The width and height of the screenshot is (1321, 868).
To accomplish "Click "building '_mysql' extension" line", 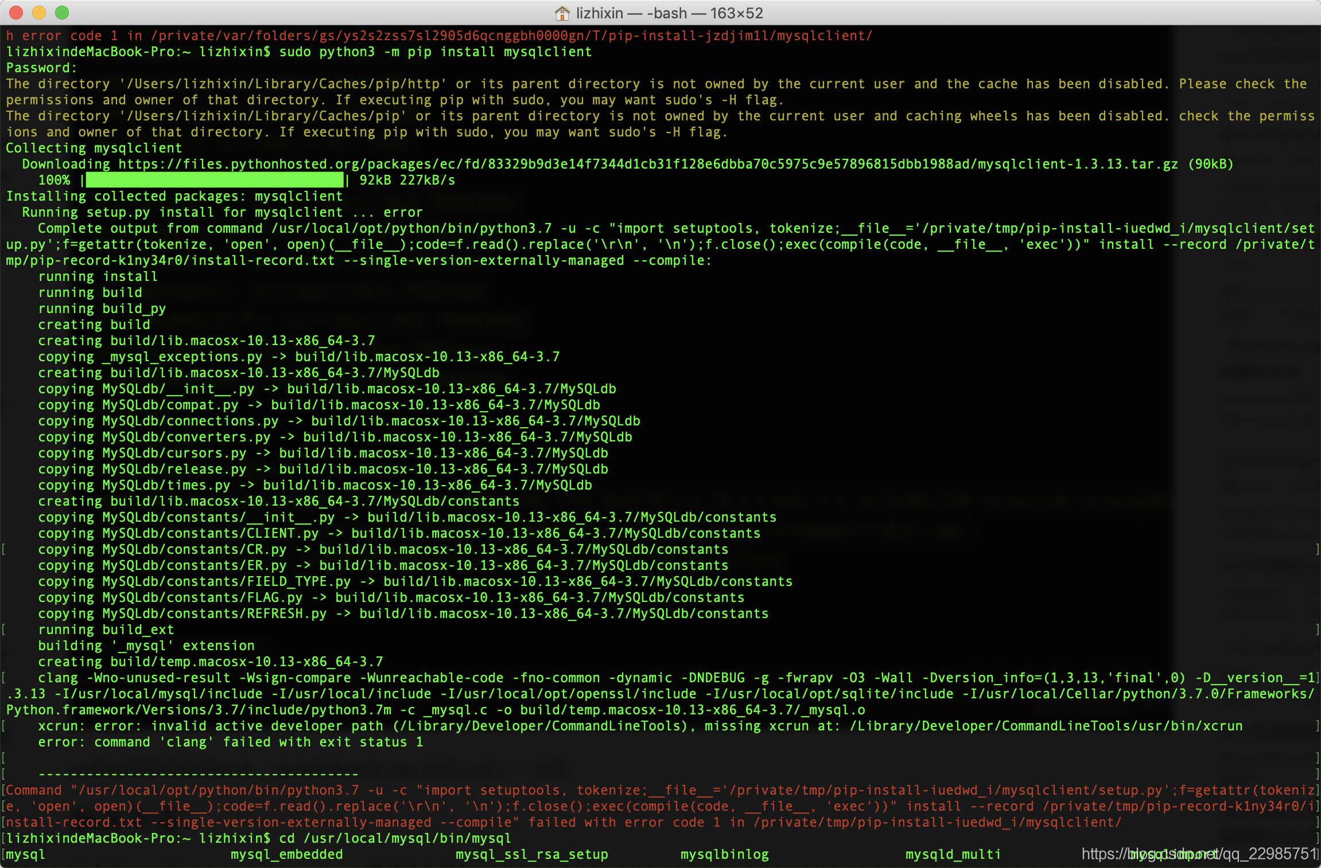I will (146, 646).
